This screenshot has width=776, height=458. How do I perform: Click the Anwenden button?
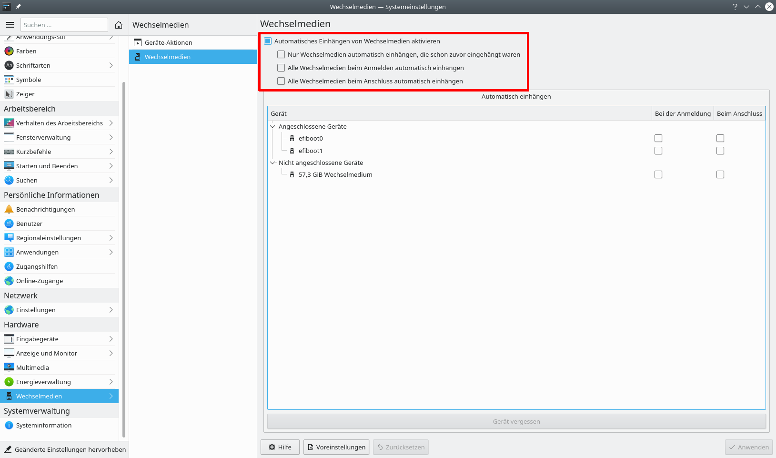tap(749, 447)
